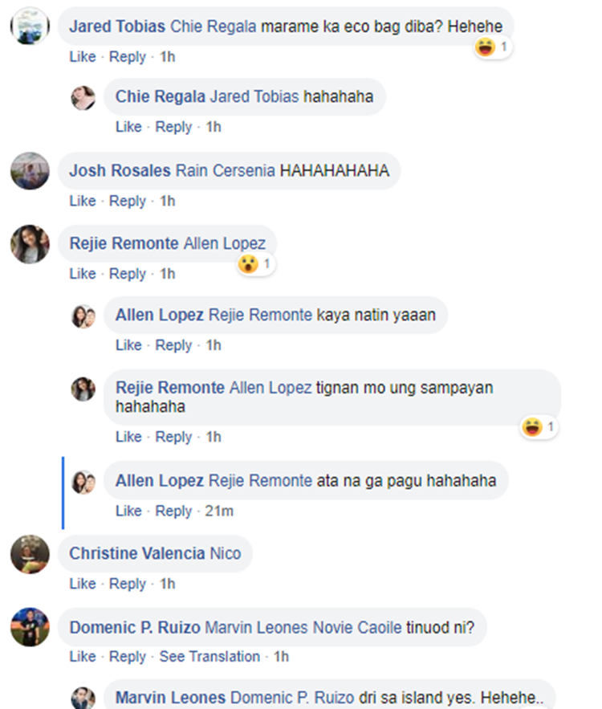Open Christine Valencia's name link
The image size is (602, 709).
click(137, 553)
